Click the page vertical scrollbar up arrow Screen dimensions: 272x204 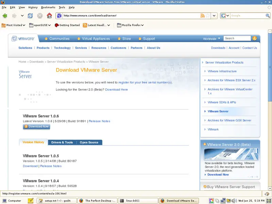pos(270,31)
